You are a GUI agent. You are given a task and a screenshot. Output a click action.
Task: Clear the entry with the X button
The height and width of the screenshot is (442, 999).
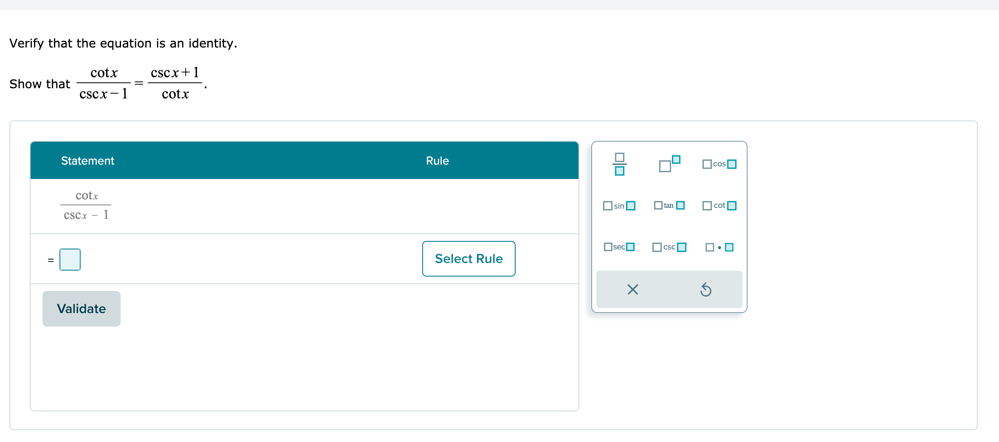click(632, 289)
